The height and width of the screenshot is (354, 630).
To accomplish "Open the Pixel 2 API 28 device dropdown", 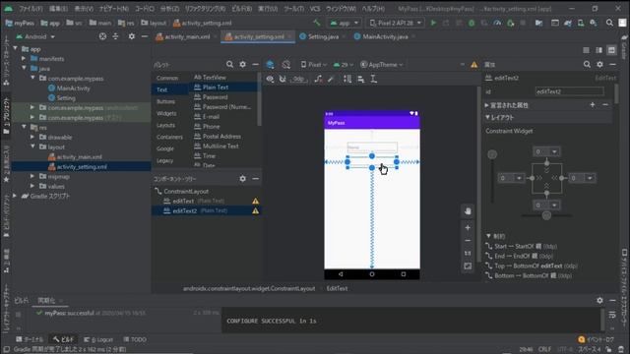I will [x=395, y=23].
